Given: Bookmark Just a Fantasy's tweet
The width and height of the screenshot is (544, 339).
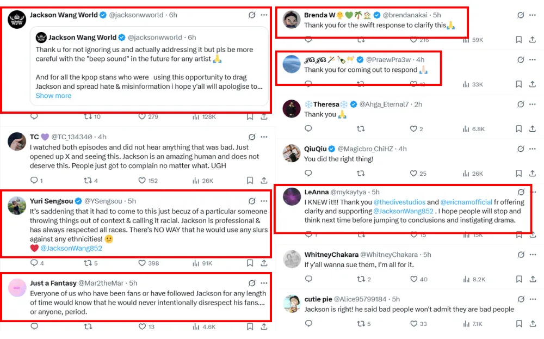Looking at the screenshot, I should [250, 327].
